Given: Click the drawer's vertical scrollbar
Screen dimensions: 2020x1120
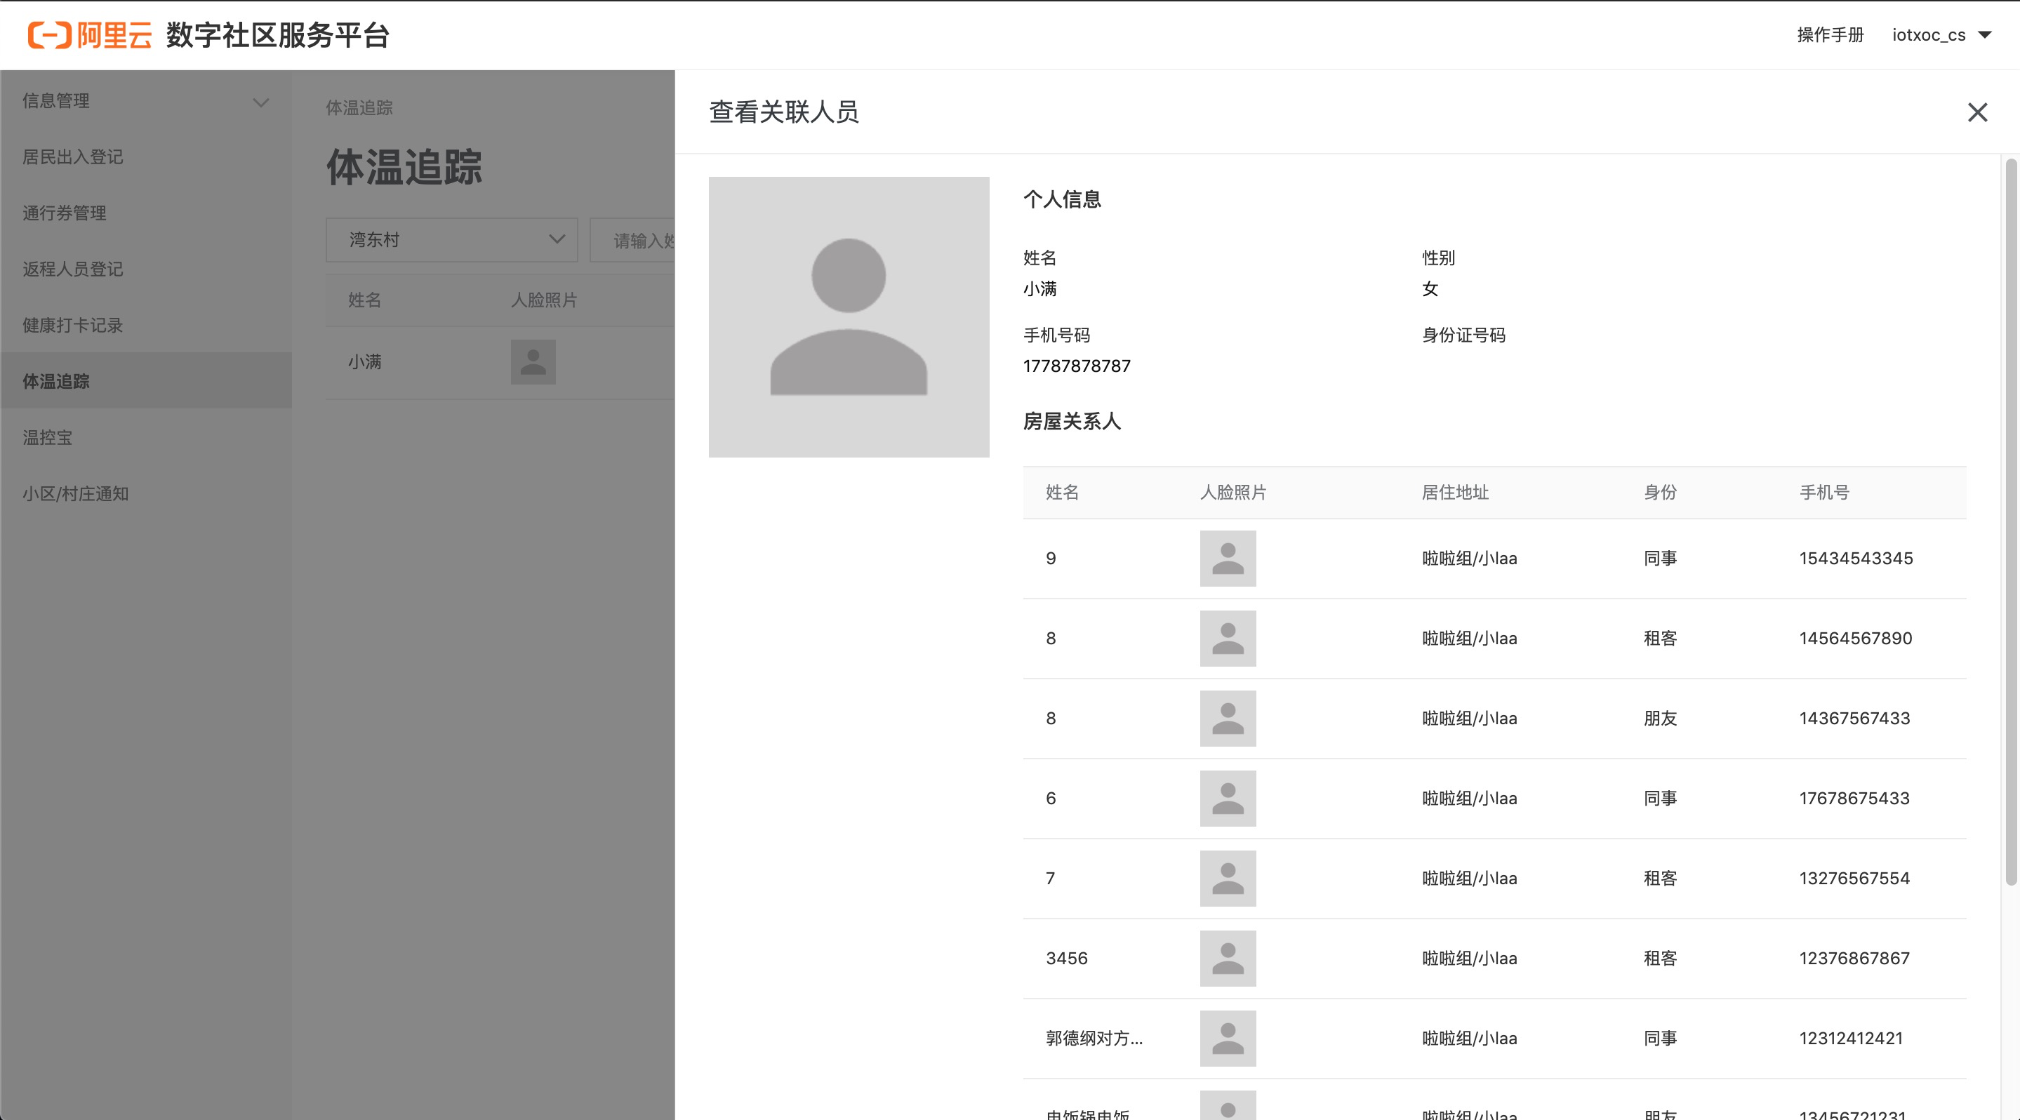Looking at the screenshot, I should 2011,522.
